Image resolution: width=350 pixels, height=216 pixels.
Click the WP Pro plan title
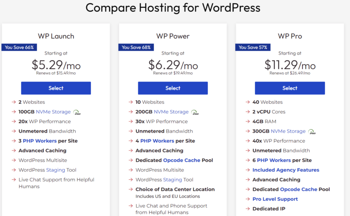click(290, 36)
